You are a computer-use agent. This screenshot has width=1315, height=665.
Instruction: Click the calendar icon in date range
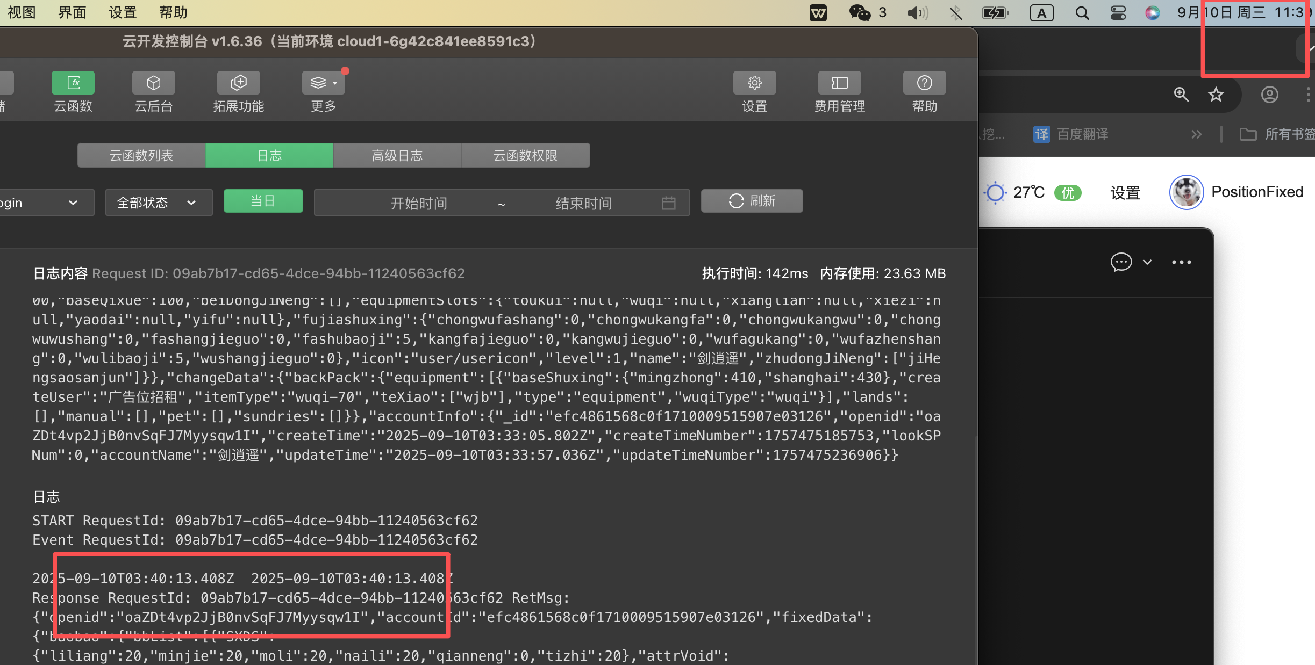pyautogui.click(x=669, y=203)
